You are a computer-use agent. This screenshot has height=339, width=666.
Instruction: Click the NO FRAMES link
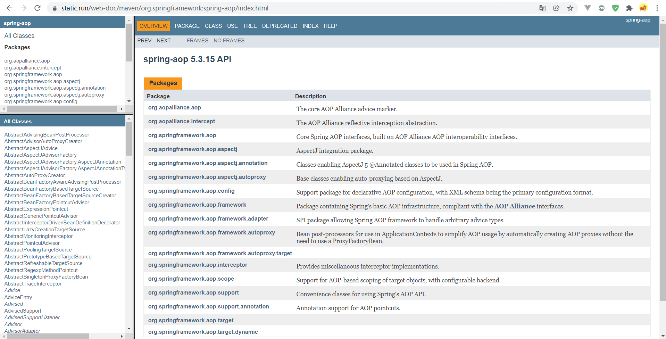229,41
